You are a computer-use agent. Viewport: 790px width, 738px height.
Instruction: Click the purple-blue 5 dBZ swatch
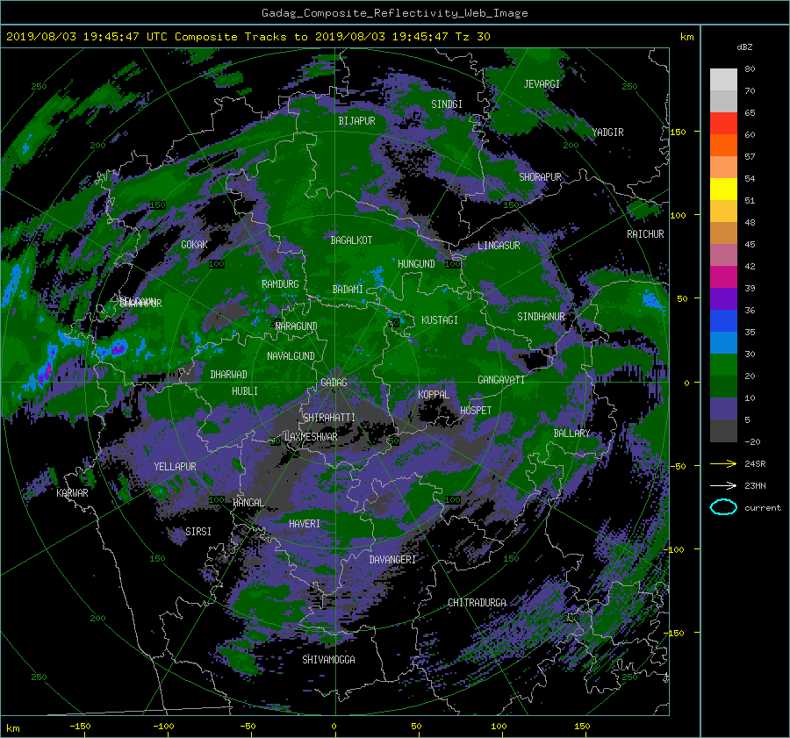pyautogui.click(x=723, y=409)
